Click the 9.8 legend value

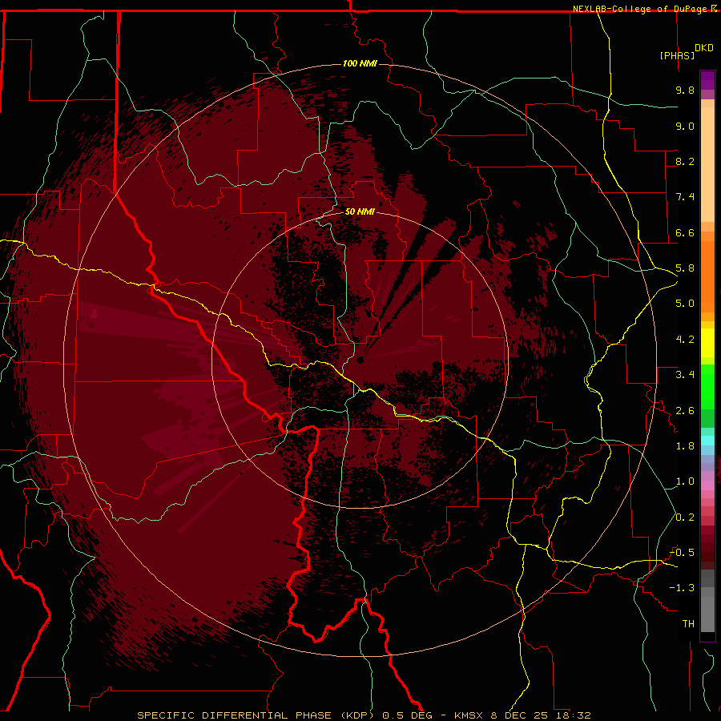point(685,90)
